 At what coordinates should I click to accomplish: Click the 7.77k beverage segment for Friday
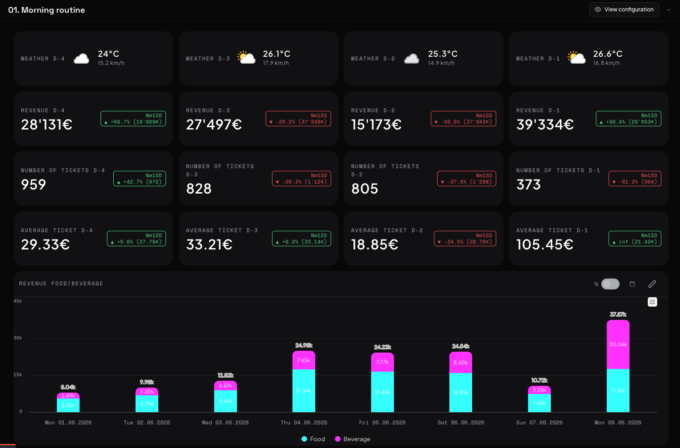(383, 362)
